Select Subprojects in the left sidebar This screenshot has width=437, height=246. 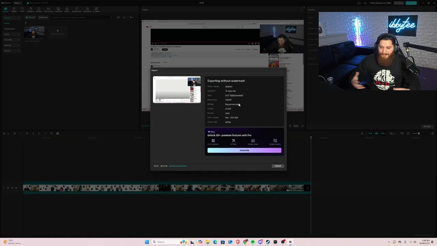click(x=10, y=29)
